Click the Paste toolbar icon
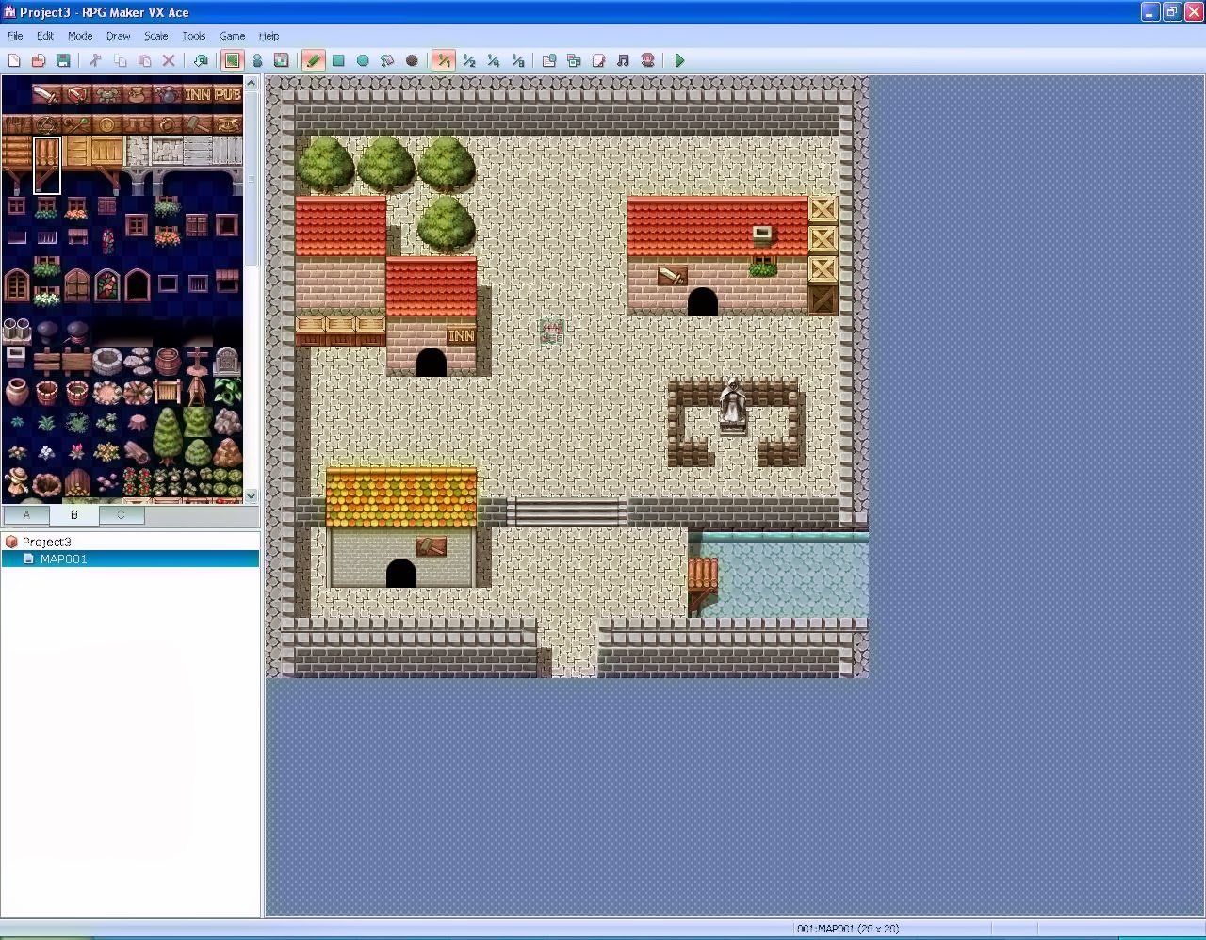The width and height of the screenshot is (1206, 940). tap(144, 60)
